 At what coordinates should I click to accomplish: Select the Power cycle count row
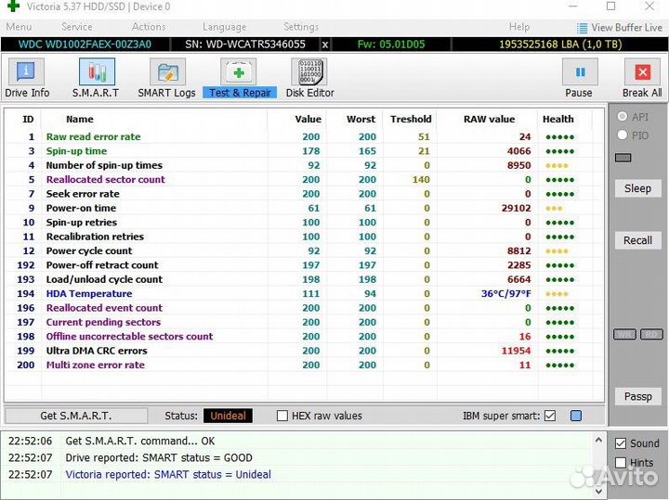pyautogui.click(x=305, y=250)
